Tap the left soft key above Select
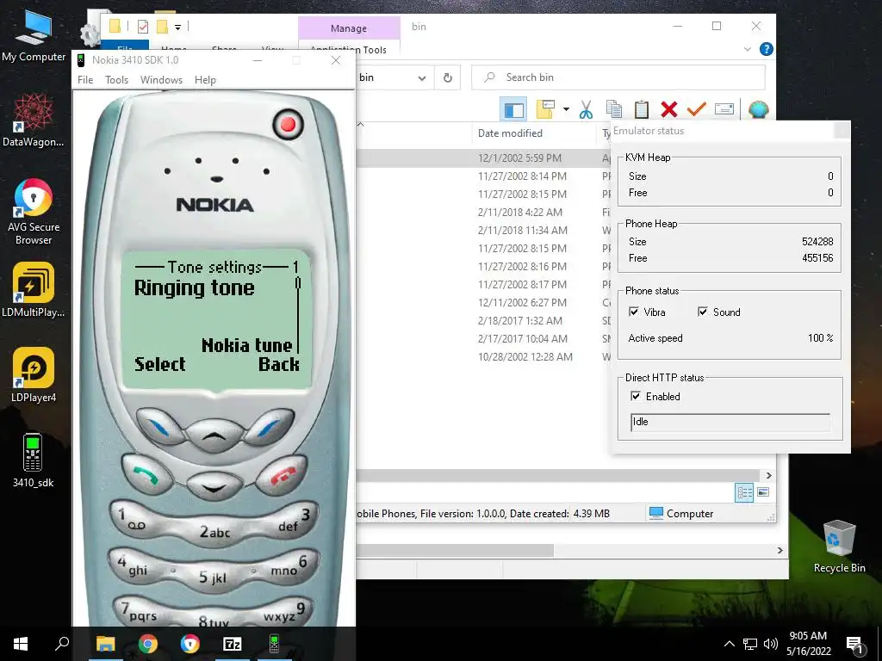Viewport: 882px width, 661px height. click(x=159, y=427)
